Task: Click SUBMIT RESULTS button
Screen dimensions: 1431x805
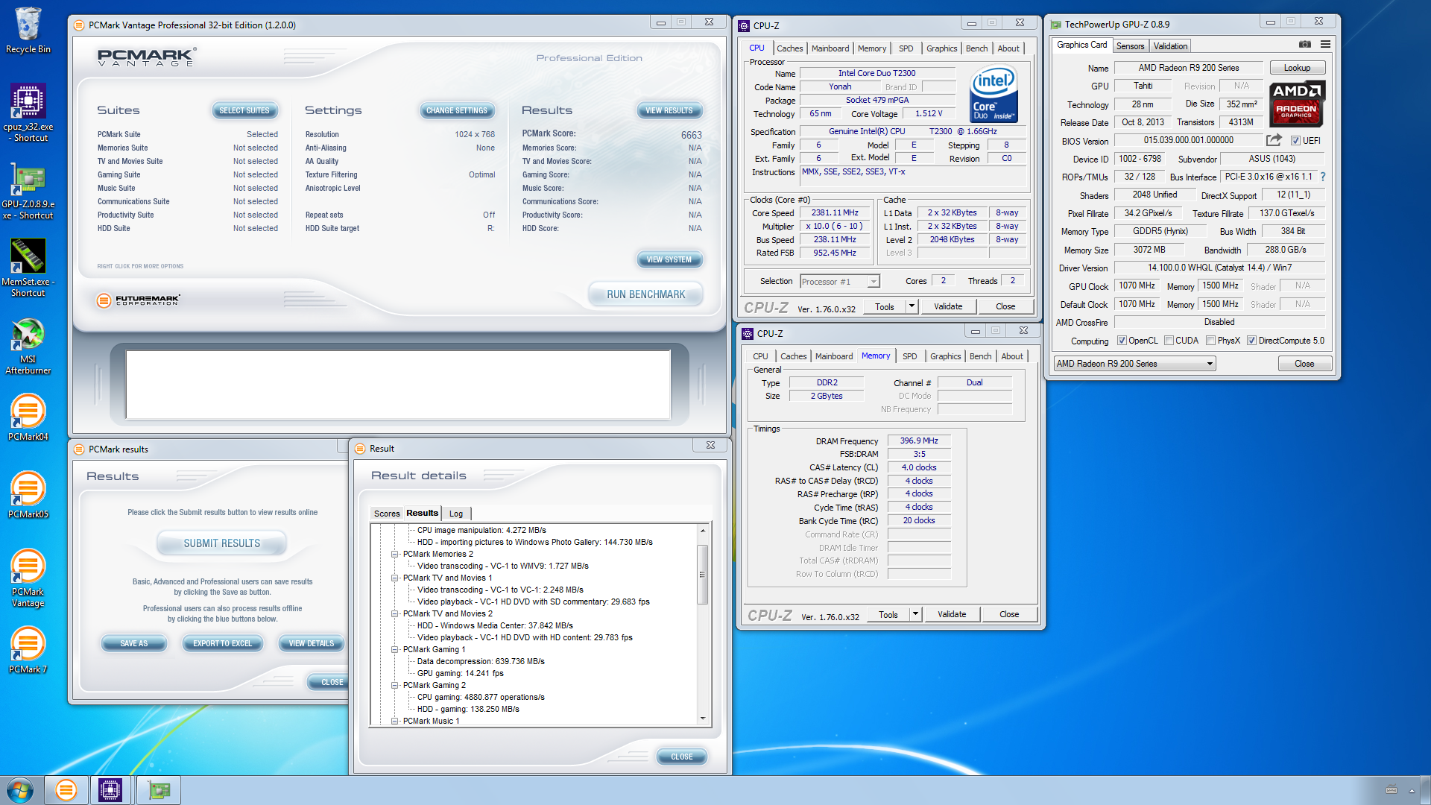Action: click(x=222, y=543)
